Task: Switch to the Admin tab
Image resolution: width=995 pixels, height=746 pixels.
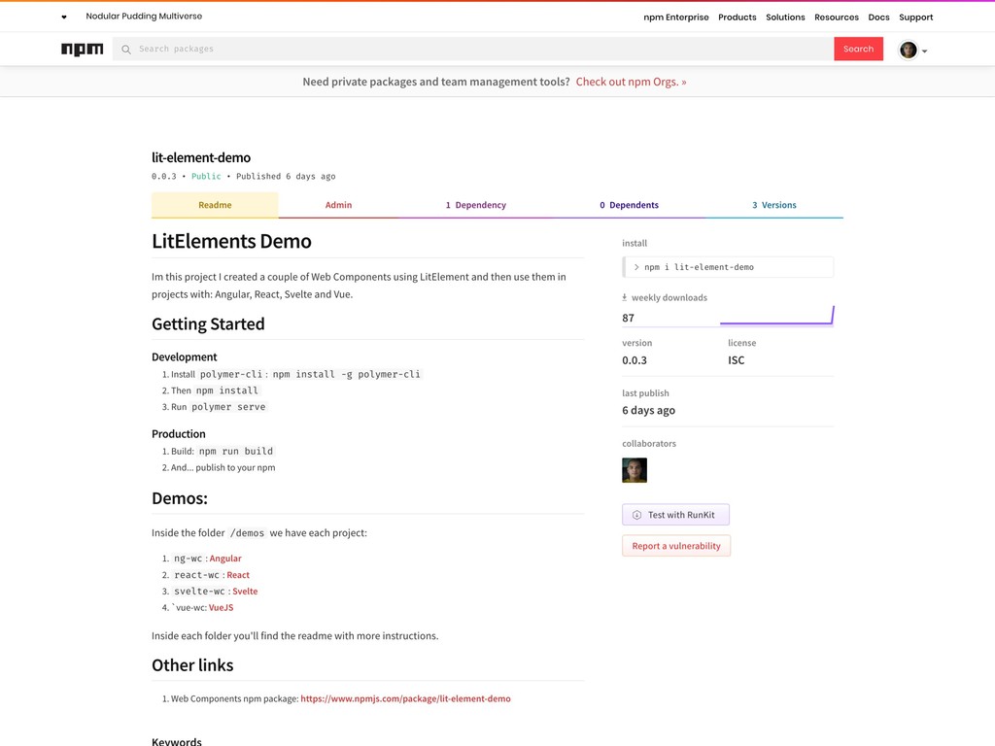Action: (338, 205)
